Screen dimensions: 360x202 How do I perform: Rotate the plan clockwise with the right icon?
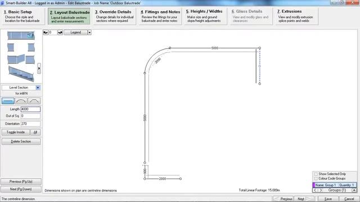[x=60, y=33]
